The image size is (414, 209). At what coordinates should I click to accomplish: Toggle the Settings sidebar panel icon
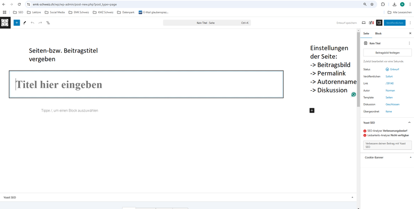[379, 23]
